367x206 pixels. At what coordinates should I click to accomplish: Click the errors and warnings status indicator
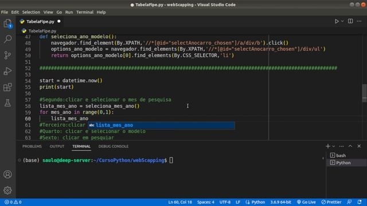click(x=13, y=202)
